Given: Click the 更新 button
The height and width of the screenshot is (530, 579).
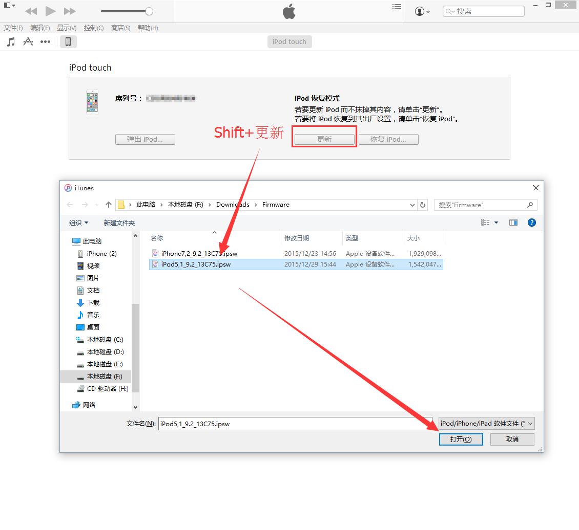Looking at the screenshot, I should point(324,139).
